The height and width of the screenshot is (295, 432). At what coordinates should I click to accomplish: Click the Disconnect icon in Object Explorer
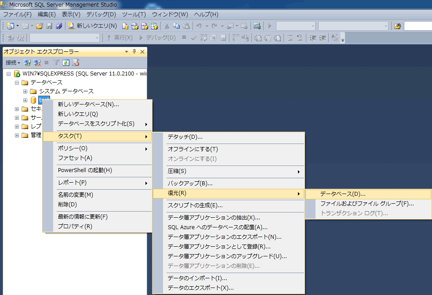37,63
